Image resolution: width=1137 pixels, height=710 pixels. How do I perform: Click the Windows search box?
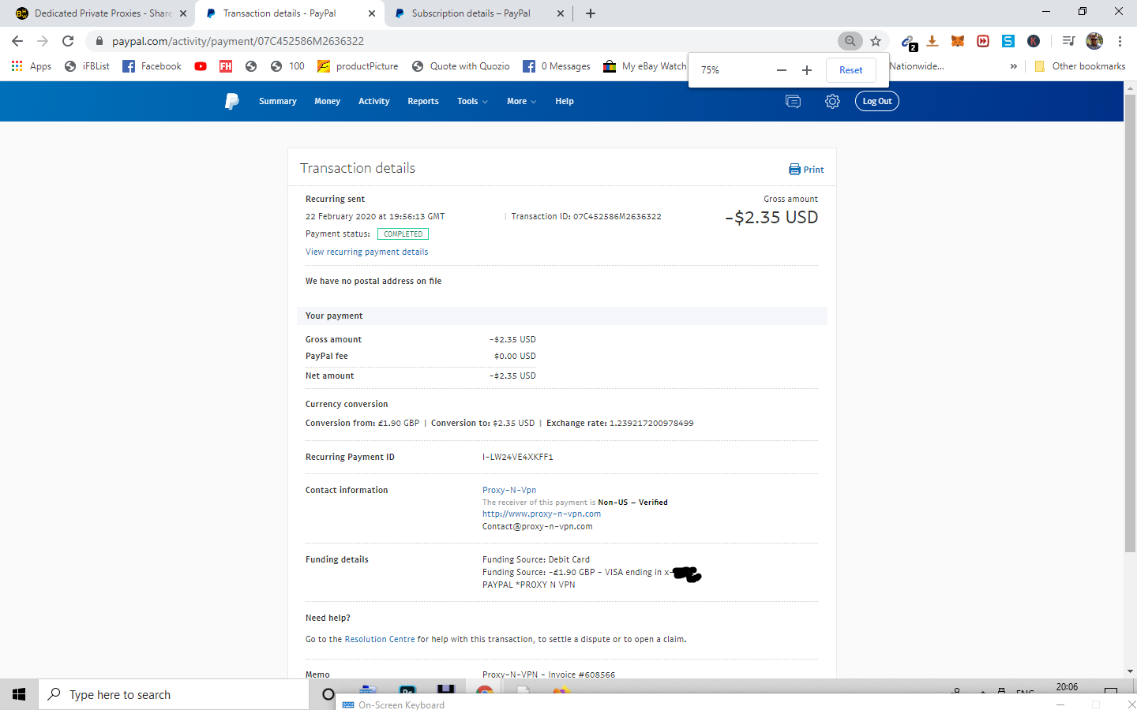[x=174, y=694]
